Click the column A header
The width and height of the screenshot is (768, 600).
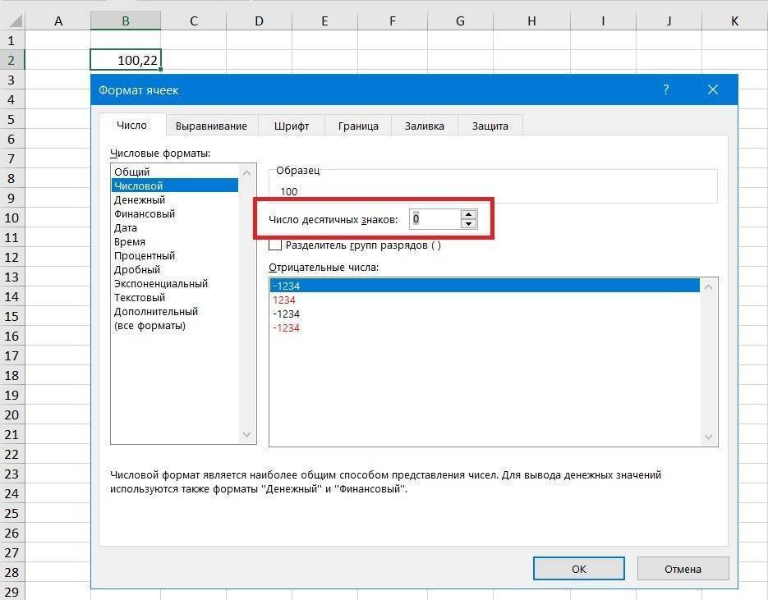point(57,20)
